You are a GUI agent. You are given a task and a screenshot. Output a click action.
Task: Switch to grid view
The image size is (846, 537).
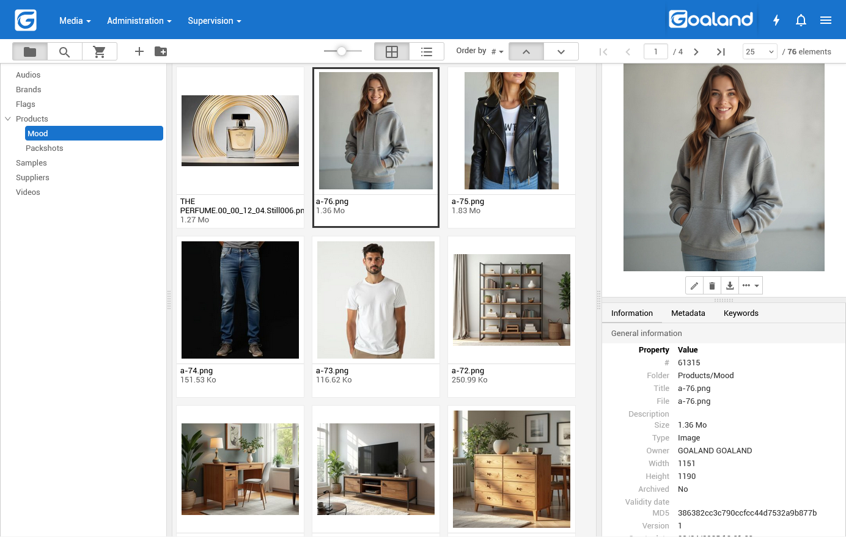point(392,52)
